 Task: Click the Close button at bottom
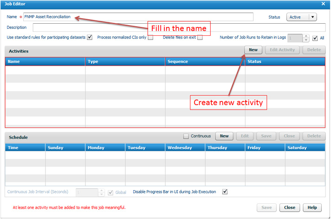tap(290, 207)
